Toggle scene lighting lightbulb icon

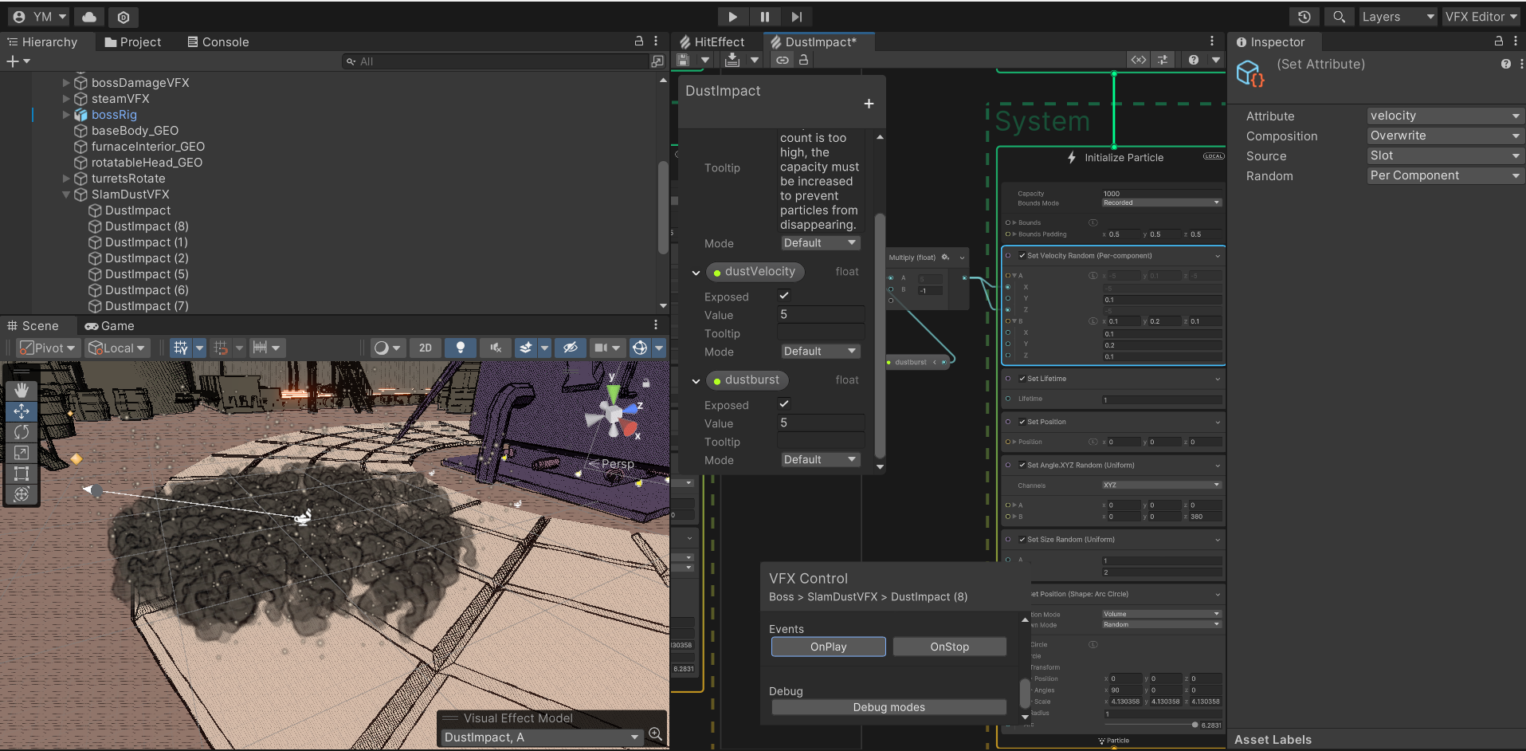[460, 348]
